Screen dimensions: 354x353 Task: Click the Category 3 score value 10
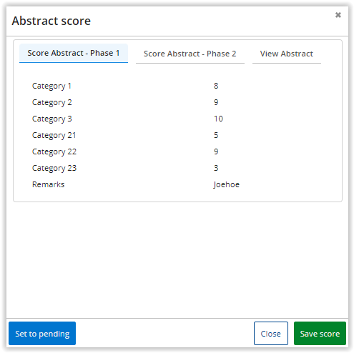pos(218,119)
